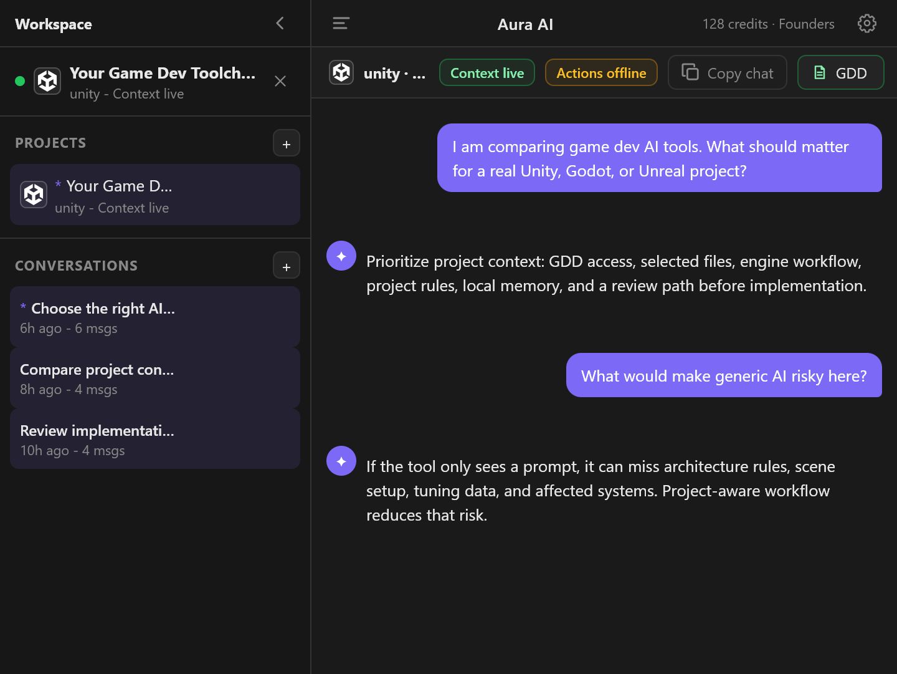Image resolution: width=897 pixels, height=674 pixels.
Task: Click the What would make generic AI risky message
Action: [x=724, y=375]
